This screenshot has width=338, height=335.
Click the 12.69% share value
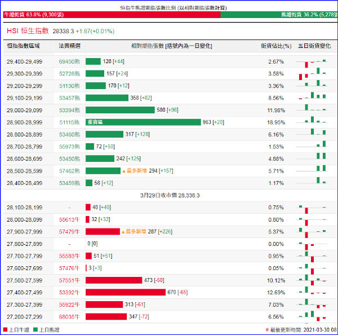tap(276, 293)
